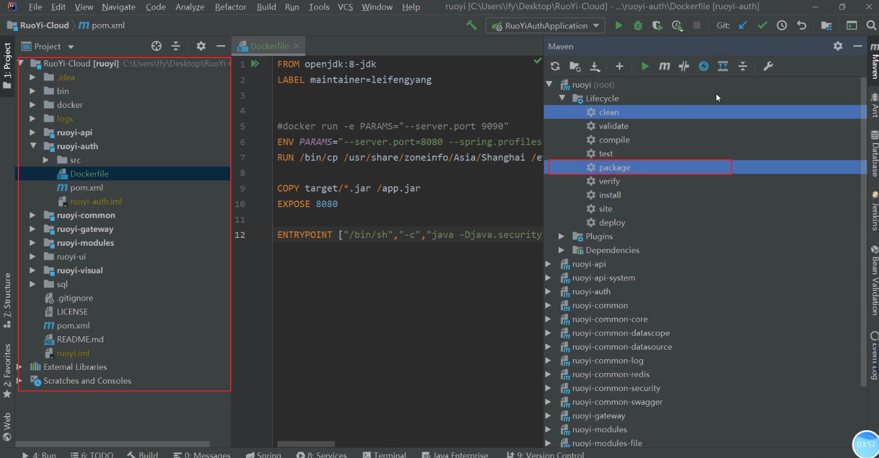This screenshot has width=879, height=458.
Task: Click the Maven panel vertical scrollbar
Action: pyautogui.click(x=863, y=232)
